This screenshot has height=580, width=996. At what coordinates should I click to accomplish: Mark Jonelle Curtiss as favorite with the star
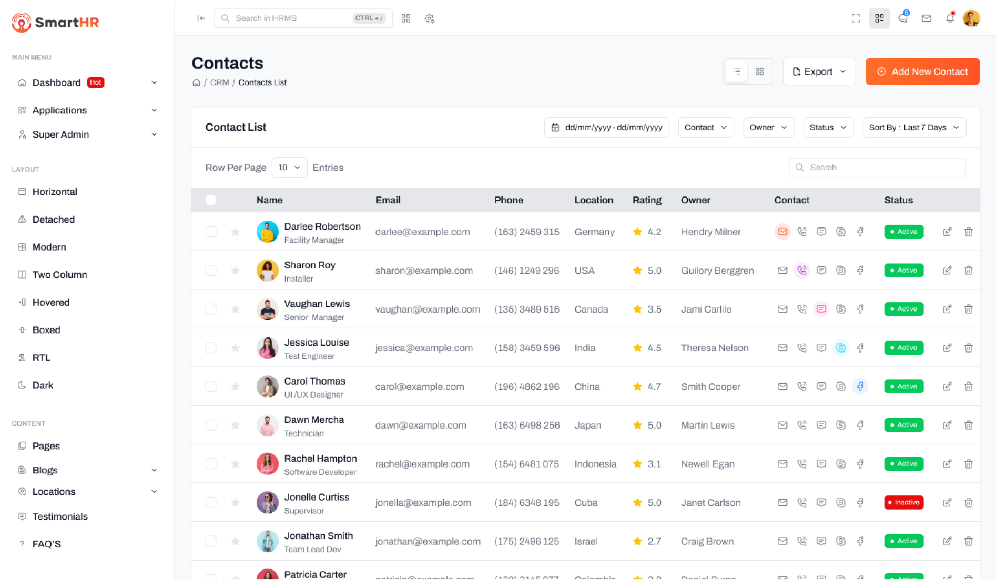(235, 503)
